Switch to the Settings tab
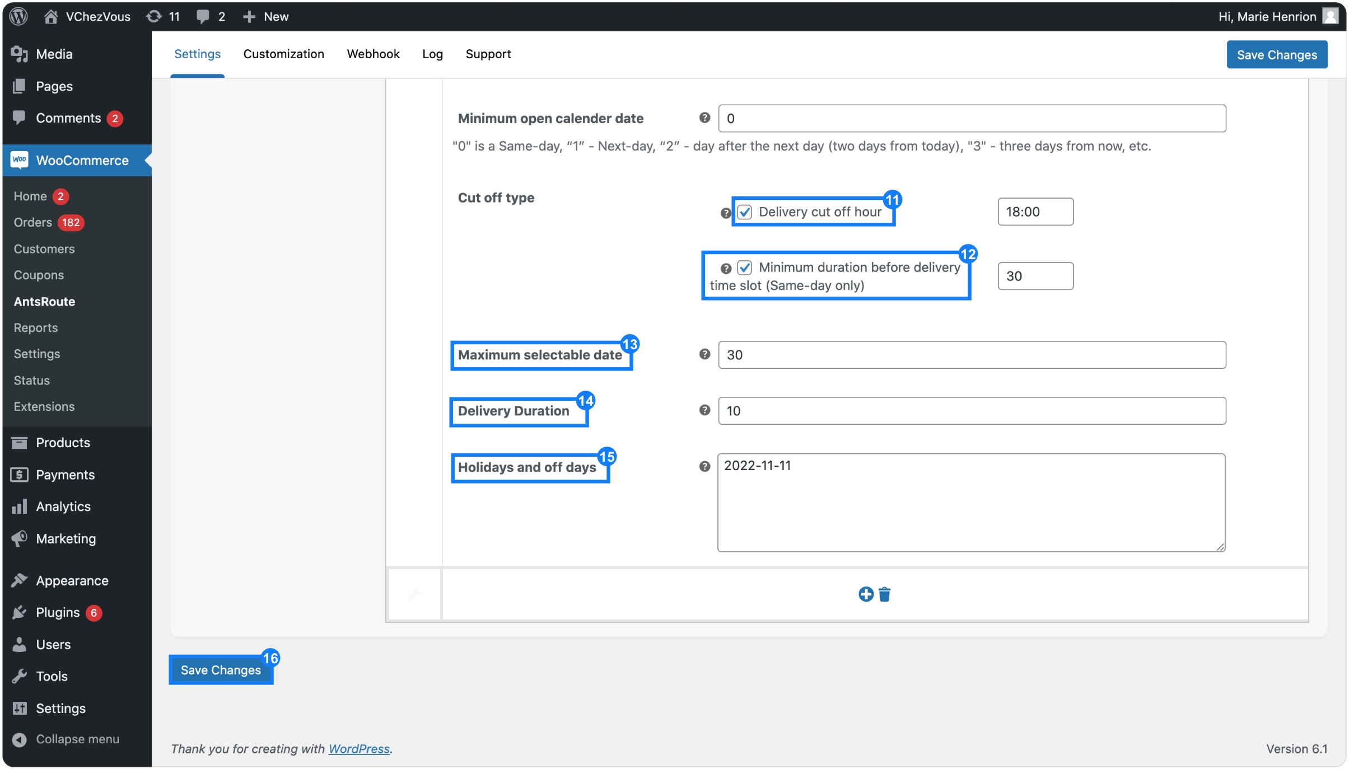Screen dimensions: 1349x769 click(x=197, y=54)
